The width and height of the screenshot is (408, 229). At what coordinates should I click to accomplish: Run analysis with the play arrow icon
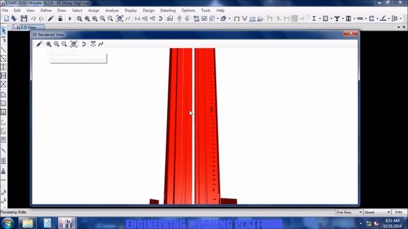click(69, 18)
